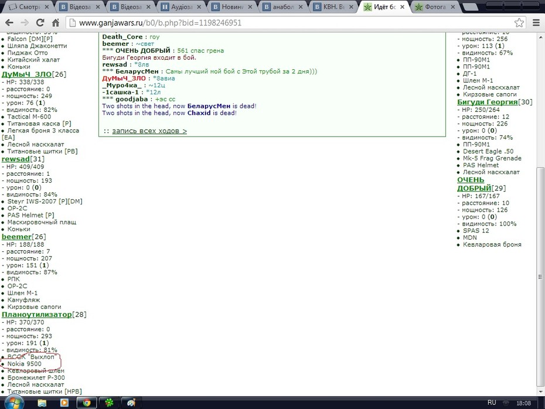Click the 'Легкая броня 3 класса' item text
Screen dimensions: 545x409
pyautogui.click(x=43, y=131)
